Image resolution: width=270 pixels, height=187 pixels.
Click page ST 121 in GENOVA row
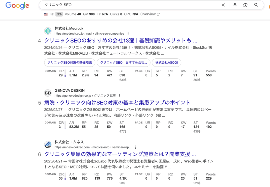click(x=196, y=127)
